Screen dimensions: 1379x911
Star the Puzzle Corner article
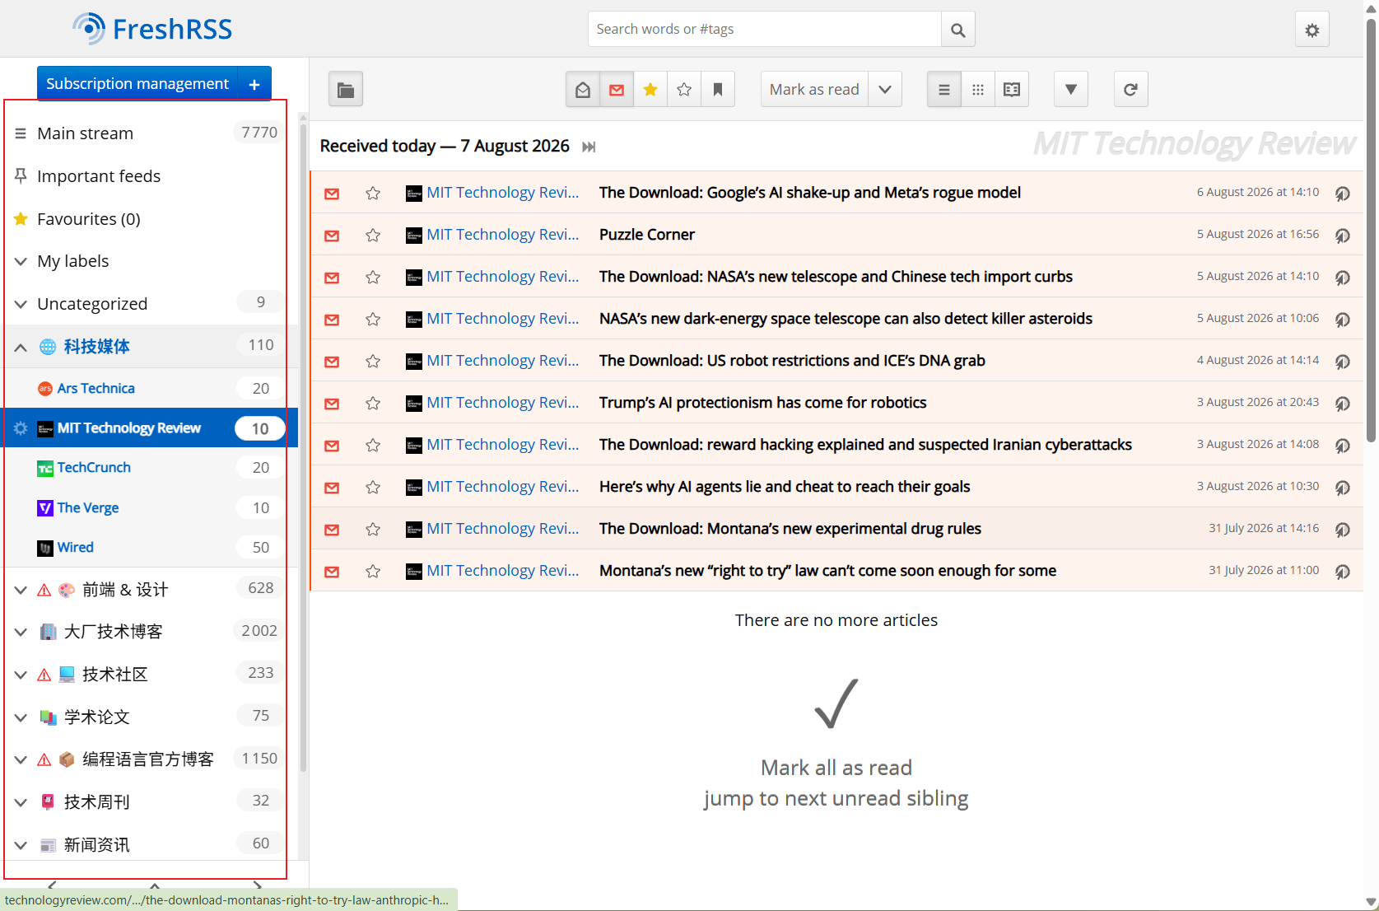(373, 236)
